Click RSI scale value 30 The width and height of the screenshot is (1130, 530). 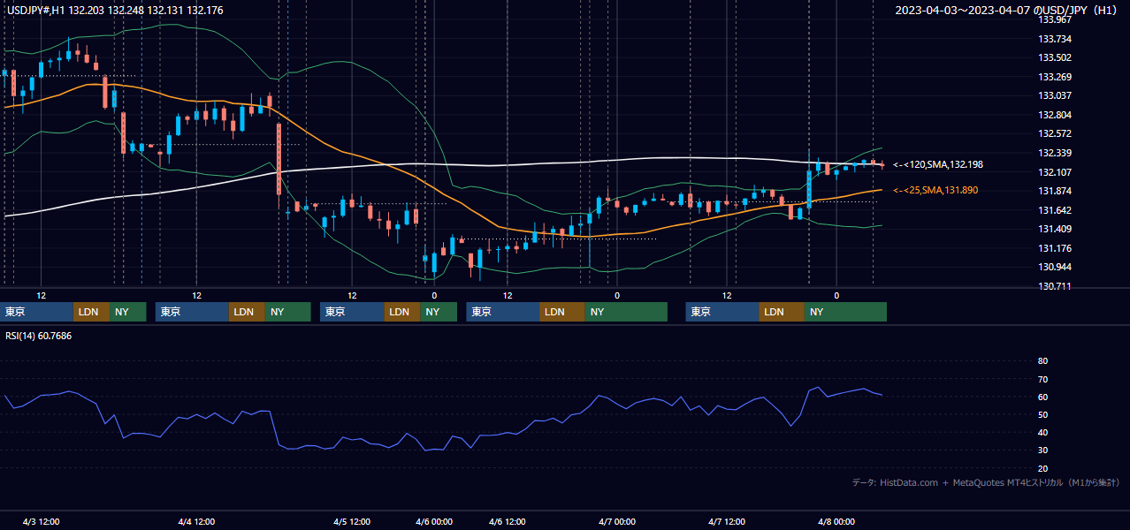pos(1042,450)
